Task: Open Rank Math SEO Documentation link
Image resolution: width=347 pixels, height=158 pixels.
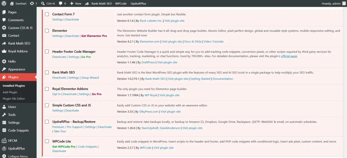Action: click(x=223, y=79)
